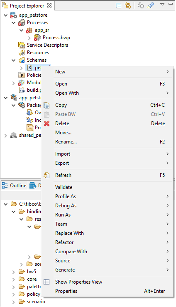Click the Collapse All toolbar icon
Viewport: 176px width, 307px height.
tap(118, 5)
